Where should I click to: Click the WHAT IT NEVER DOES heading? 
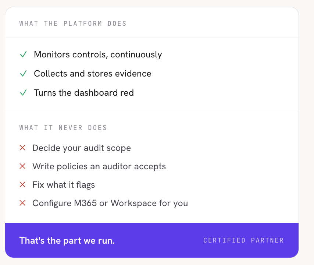pos(63,128)
